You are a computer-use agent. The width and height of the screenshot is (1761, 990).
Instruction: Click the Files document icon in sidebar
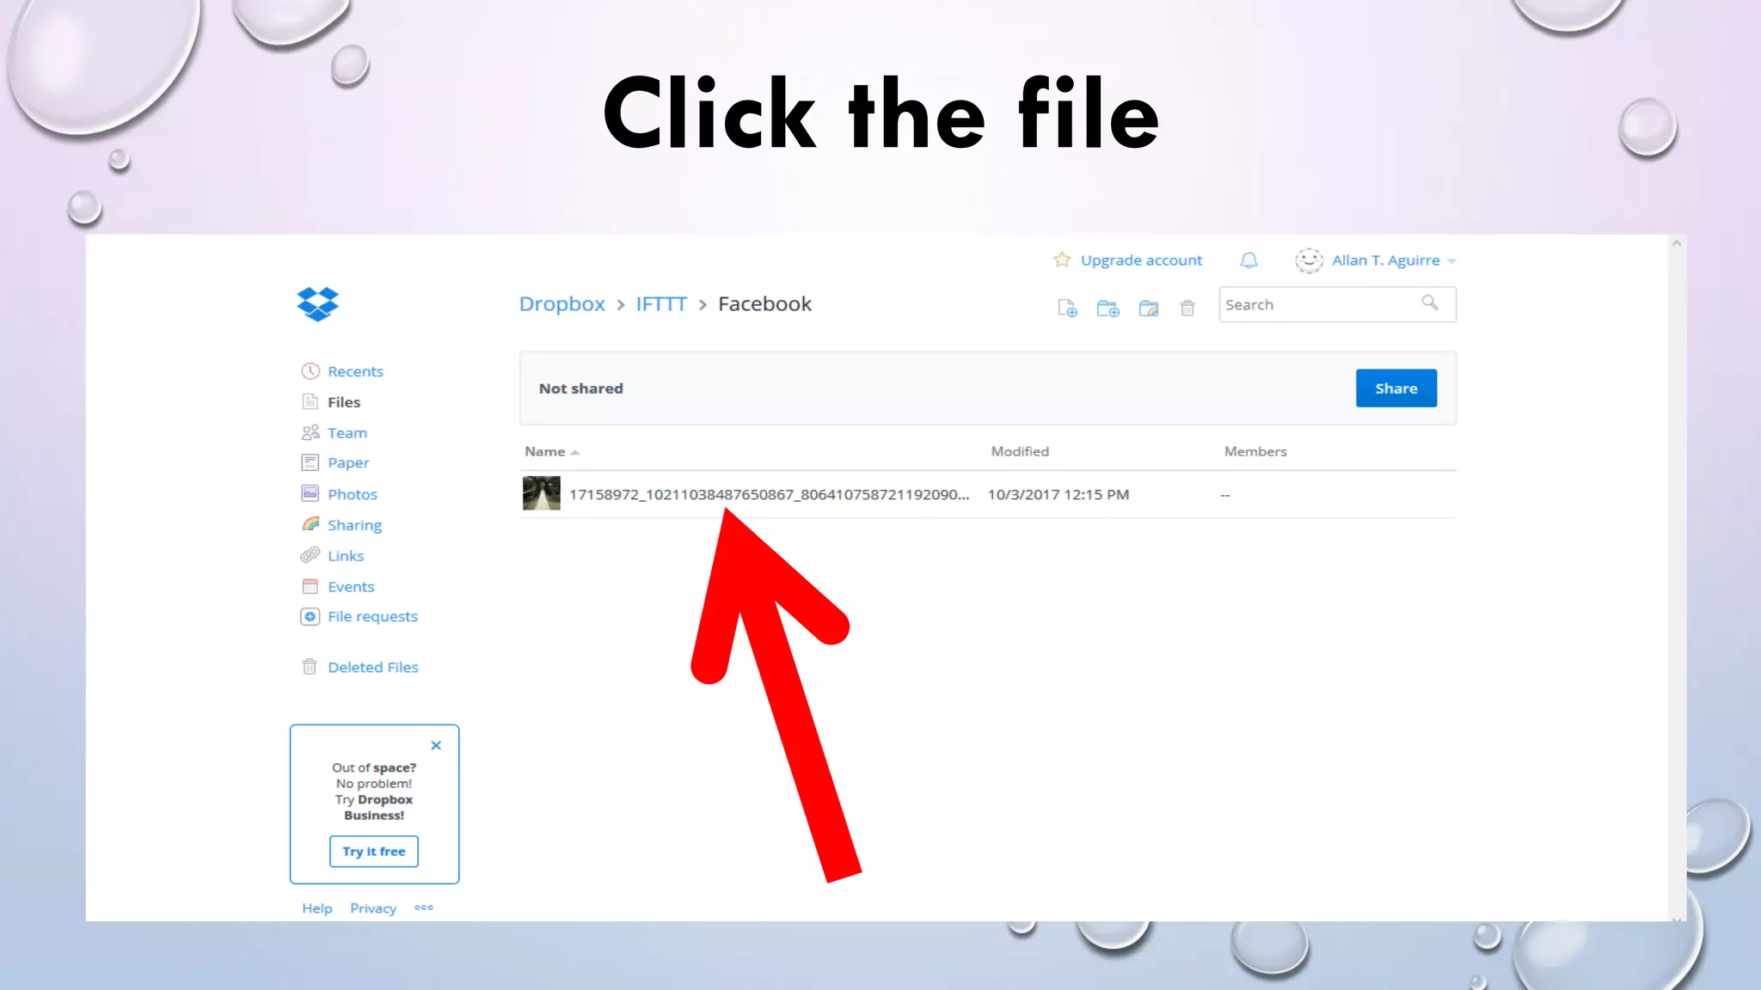(x=310, y=401)
